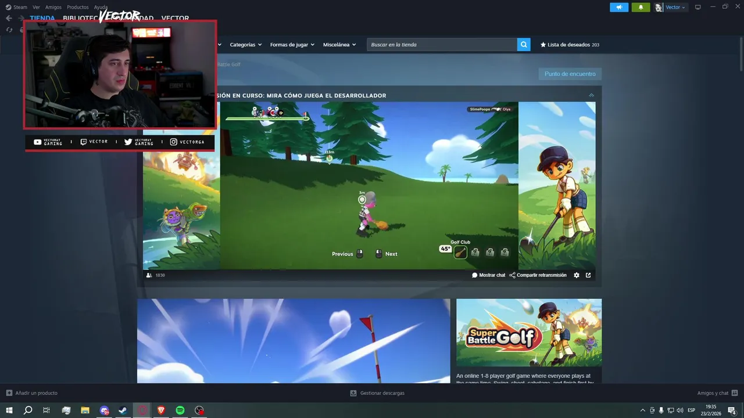Open the Windows Start menu
Image resolution: width=744 pixels, height=418 pixels.
point(9,410)
